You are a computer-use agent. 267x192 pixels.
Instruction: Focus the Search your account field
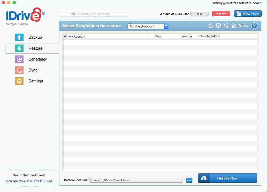[94, 14]
